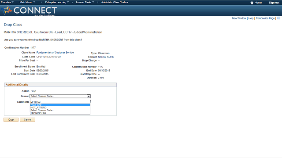Click the Duration 3 Hrs value
The height and width of the screenshot is (158, 282).
[x=101, y=78]
